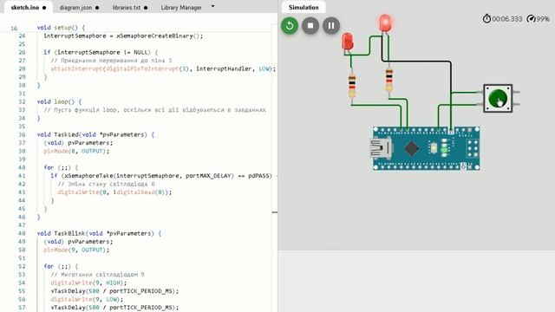Place cursor on pinMode(9, OUTPUT) line
The image size is (555, 312).
[x=76, y=250]
